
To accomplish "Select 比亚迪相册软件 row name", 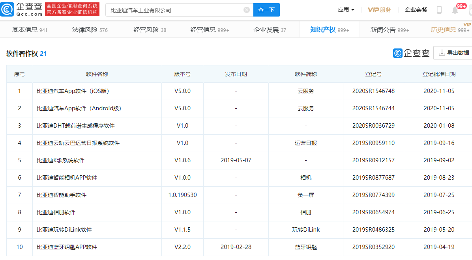I will 56,212.
